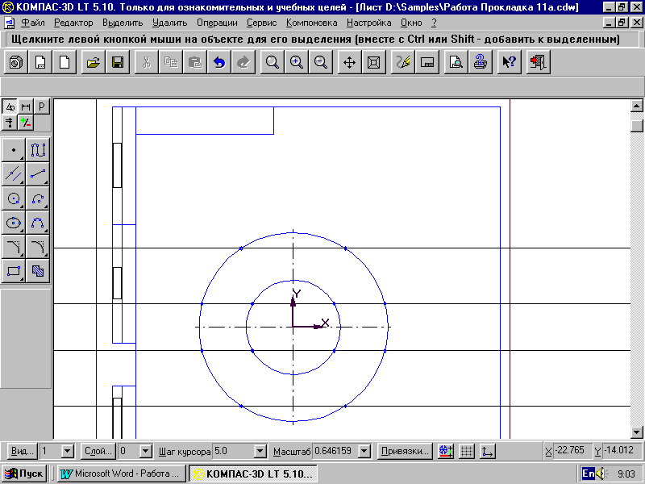The height and width of the screenshot is (484, 645).
Task: Click the Привязки... button
Action: click(x=405, y=452)
